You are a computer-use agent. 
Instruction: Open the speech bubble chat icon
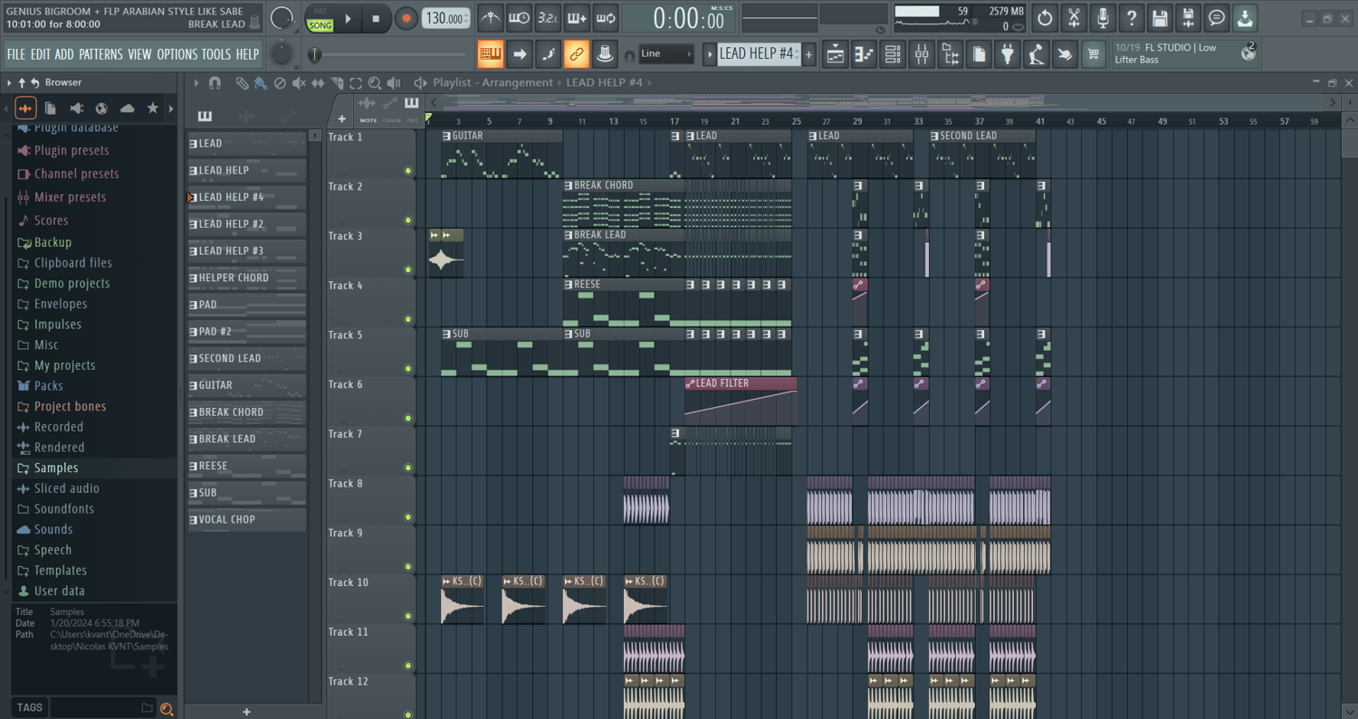coord(1217,17)
